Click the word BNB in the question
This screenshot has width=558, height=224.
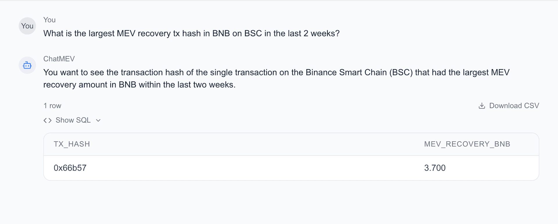pos(221,34)
